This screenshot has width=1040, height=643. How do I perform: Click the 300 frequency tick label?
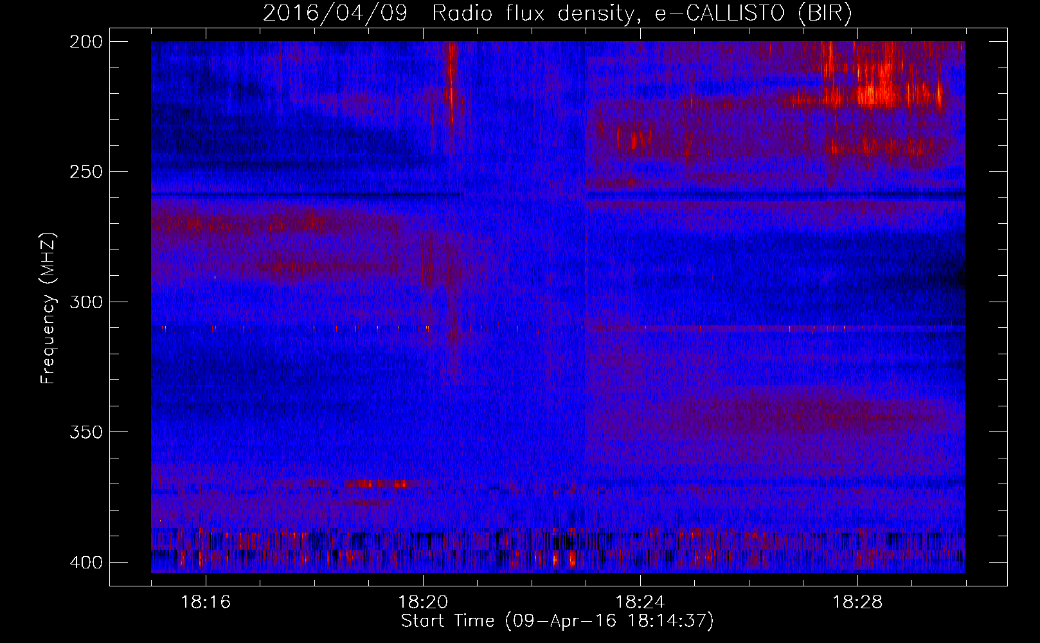[86, 302]
